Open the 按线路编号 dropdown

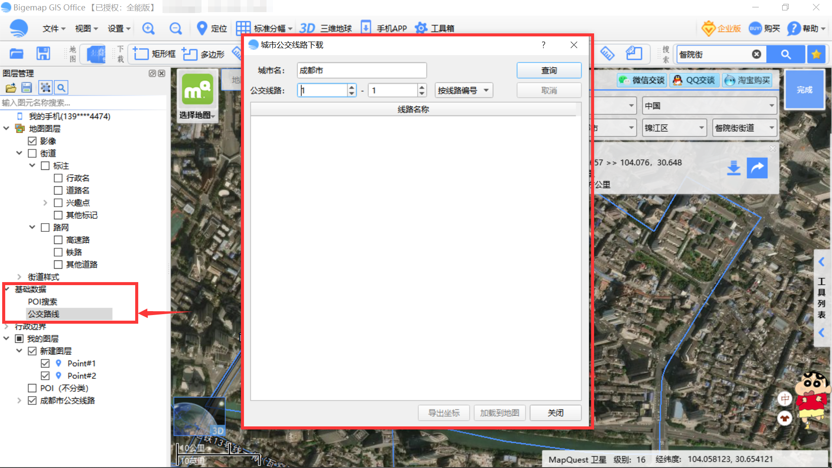point(463,91)
